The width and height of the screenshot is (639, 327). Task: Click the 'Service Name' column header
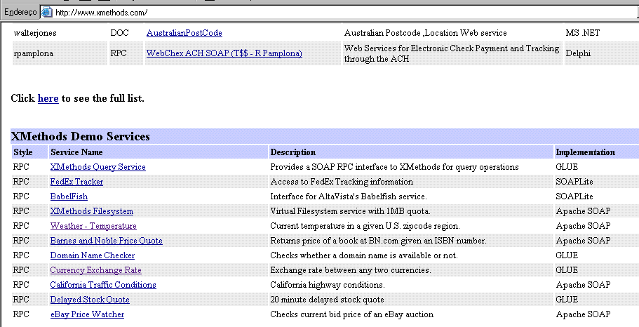point(76,152)
